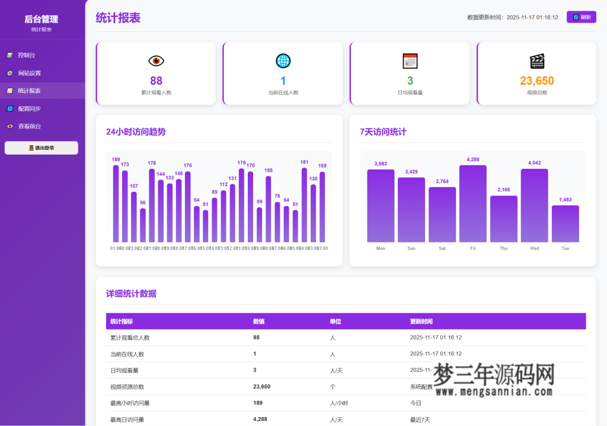This screenshot has height=426, width=607.
Task: Open 网站设置 via the gear icon
Action: [10, 72]
